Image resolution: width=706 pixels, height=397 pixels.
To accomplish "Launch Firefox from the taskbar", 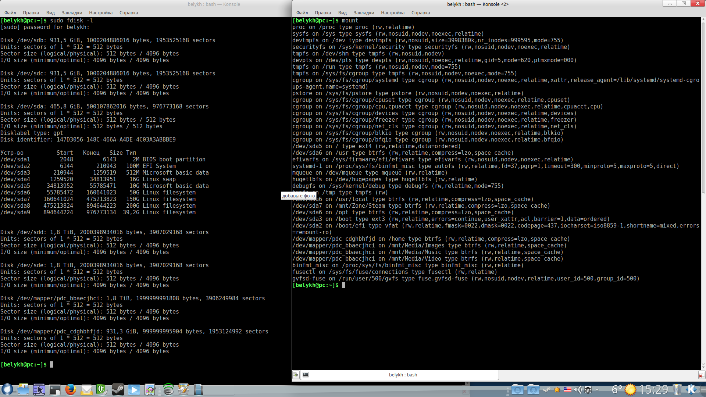I will (x=70, y=389).
